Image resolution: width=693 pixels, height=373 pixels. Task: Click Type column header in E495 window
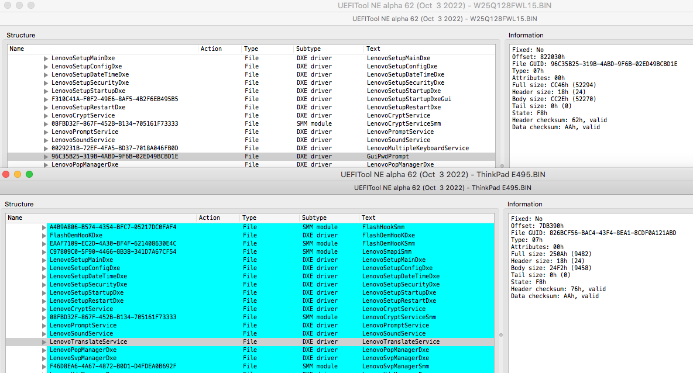pyautogui.click(x=269, y=218)
